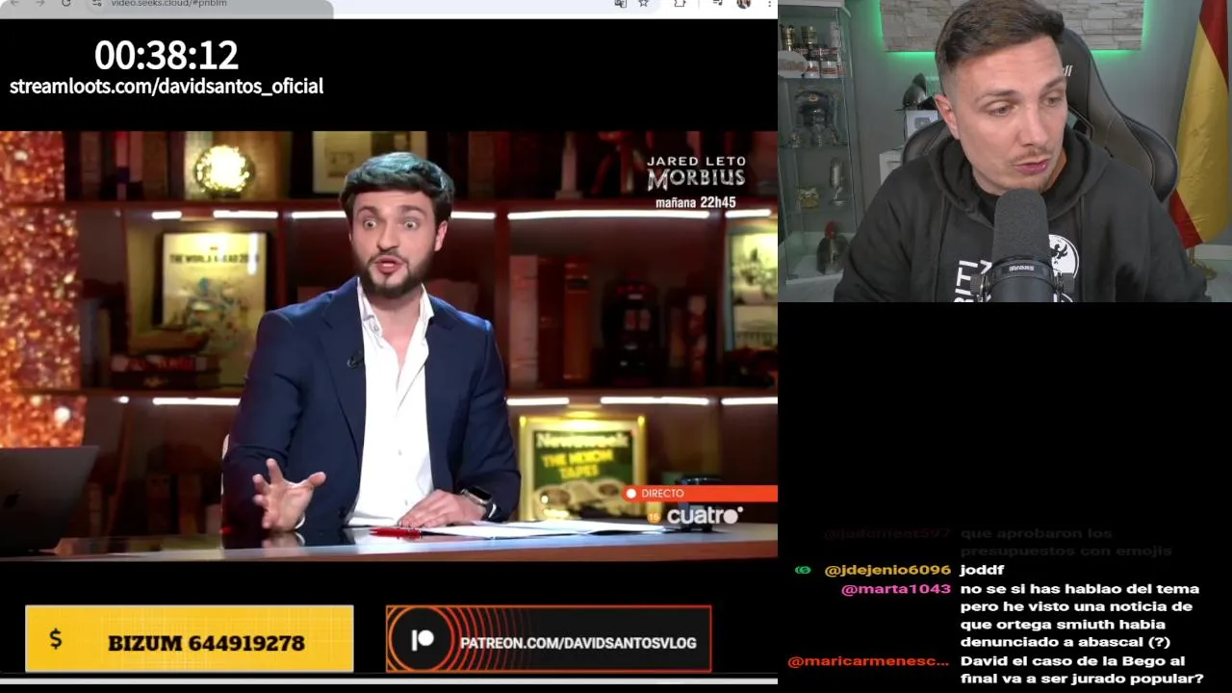Select chat username @maricarmenesc...
Image resolution: width=1232 pixels, height=693 pixels.
(868, 661)
